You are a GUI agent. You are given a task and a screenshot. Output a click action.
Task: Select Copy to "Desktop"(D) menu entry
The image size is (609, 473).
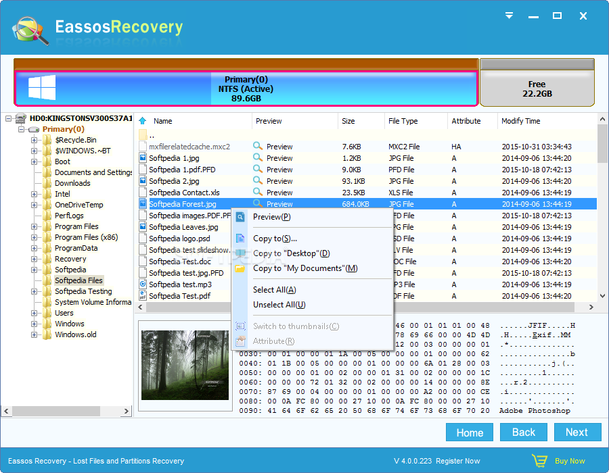tap(312, 253)
